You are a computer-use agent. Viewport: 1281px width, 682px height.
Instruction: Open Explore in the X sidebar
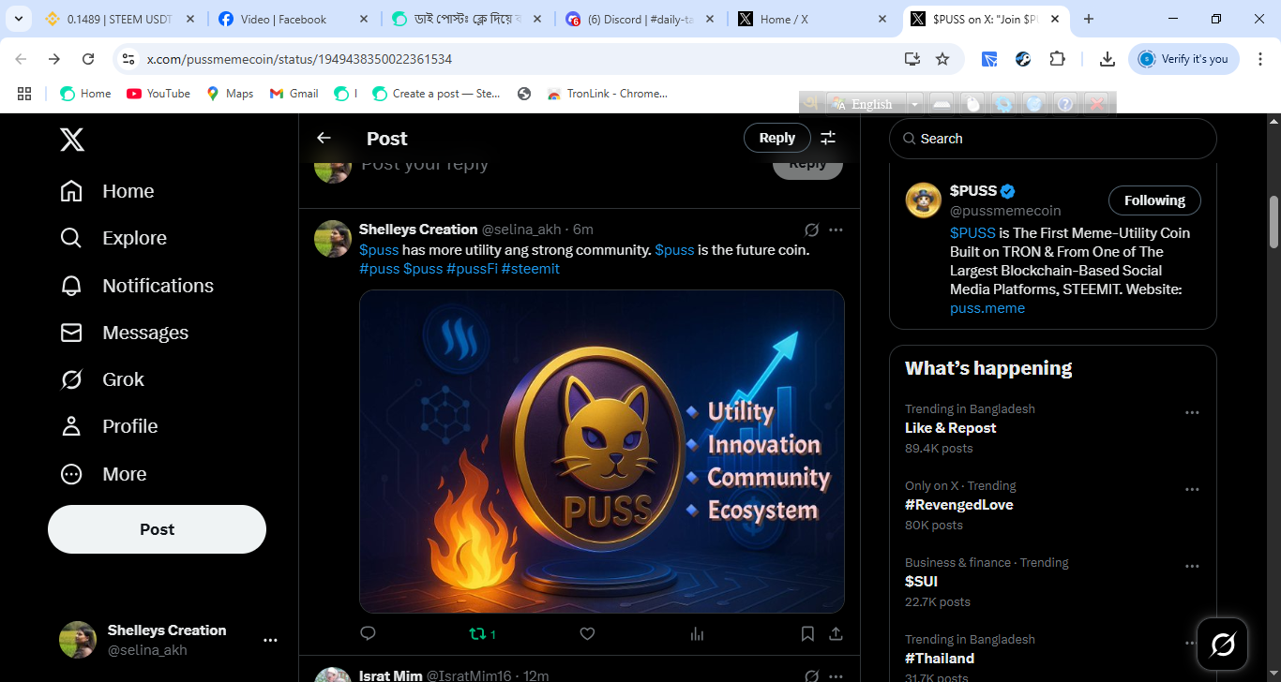click(113, 238)
